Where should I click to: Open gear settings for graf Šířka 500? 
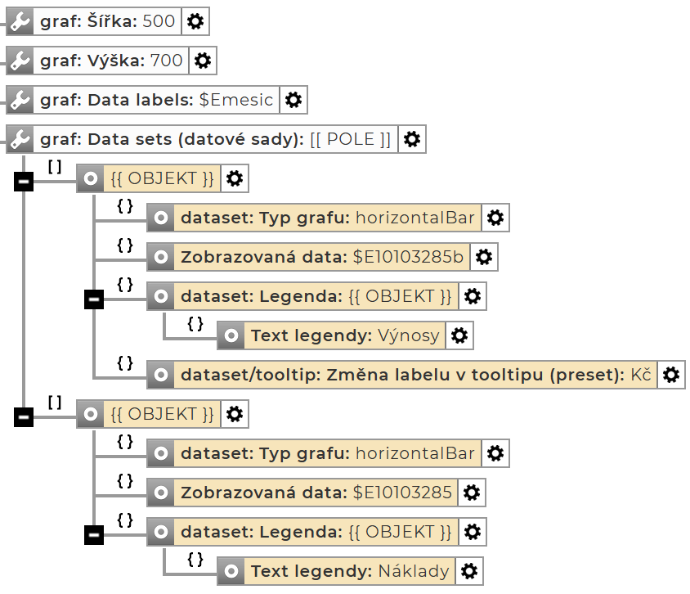coord(195,22)
